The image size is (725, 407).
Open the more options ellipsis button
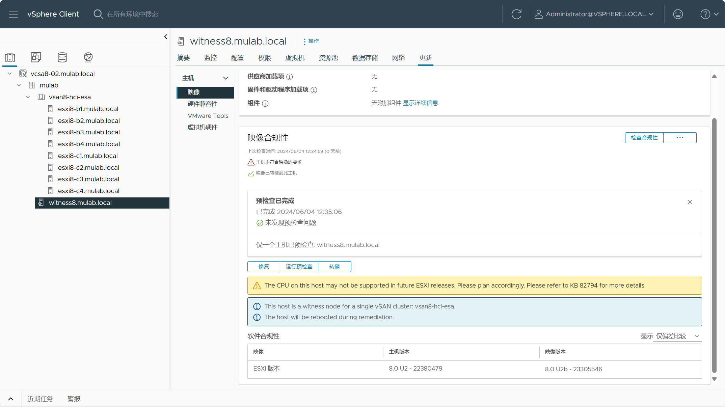point(680,138)
